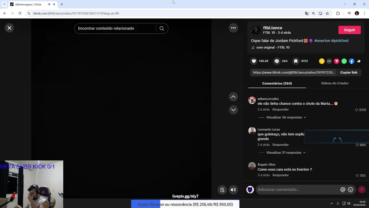
Task: Reply to willamcarvalho's comment
Action: coord(280,109)
